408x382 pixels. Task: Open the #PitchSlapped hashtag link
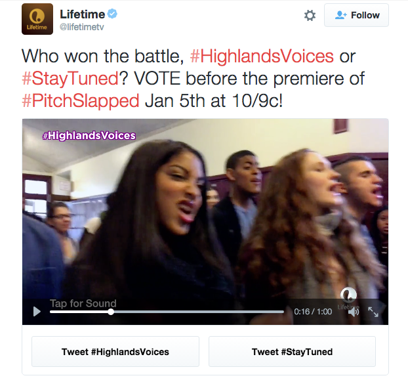81,101
